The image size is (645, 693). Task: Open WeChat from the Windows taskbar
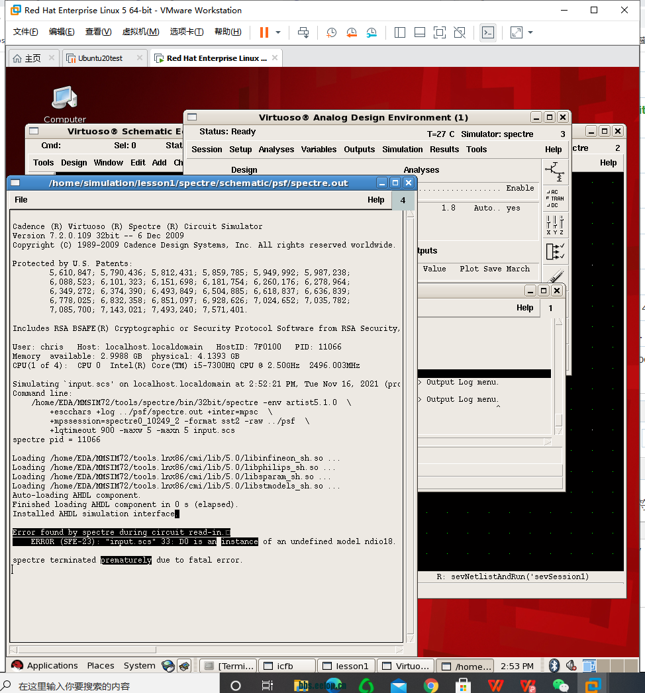tap(561, 686)
